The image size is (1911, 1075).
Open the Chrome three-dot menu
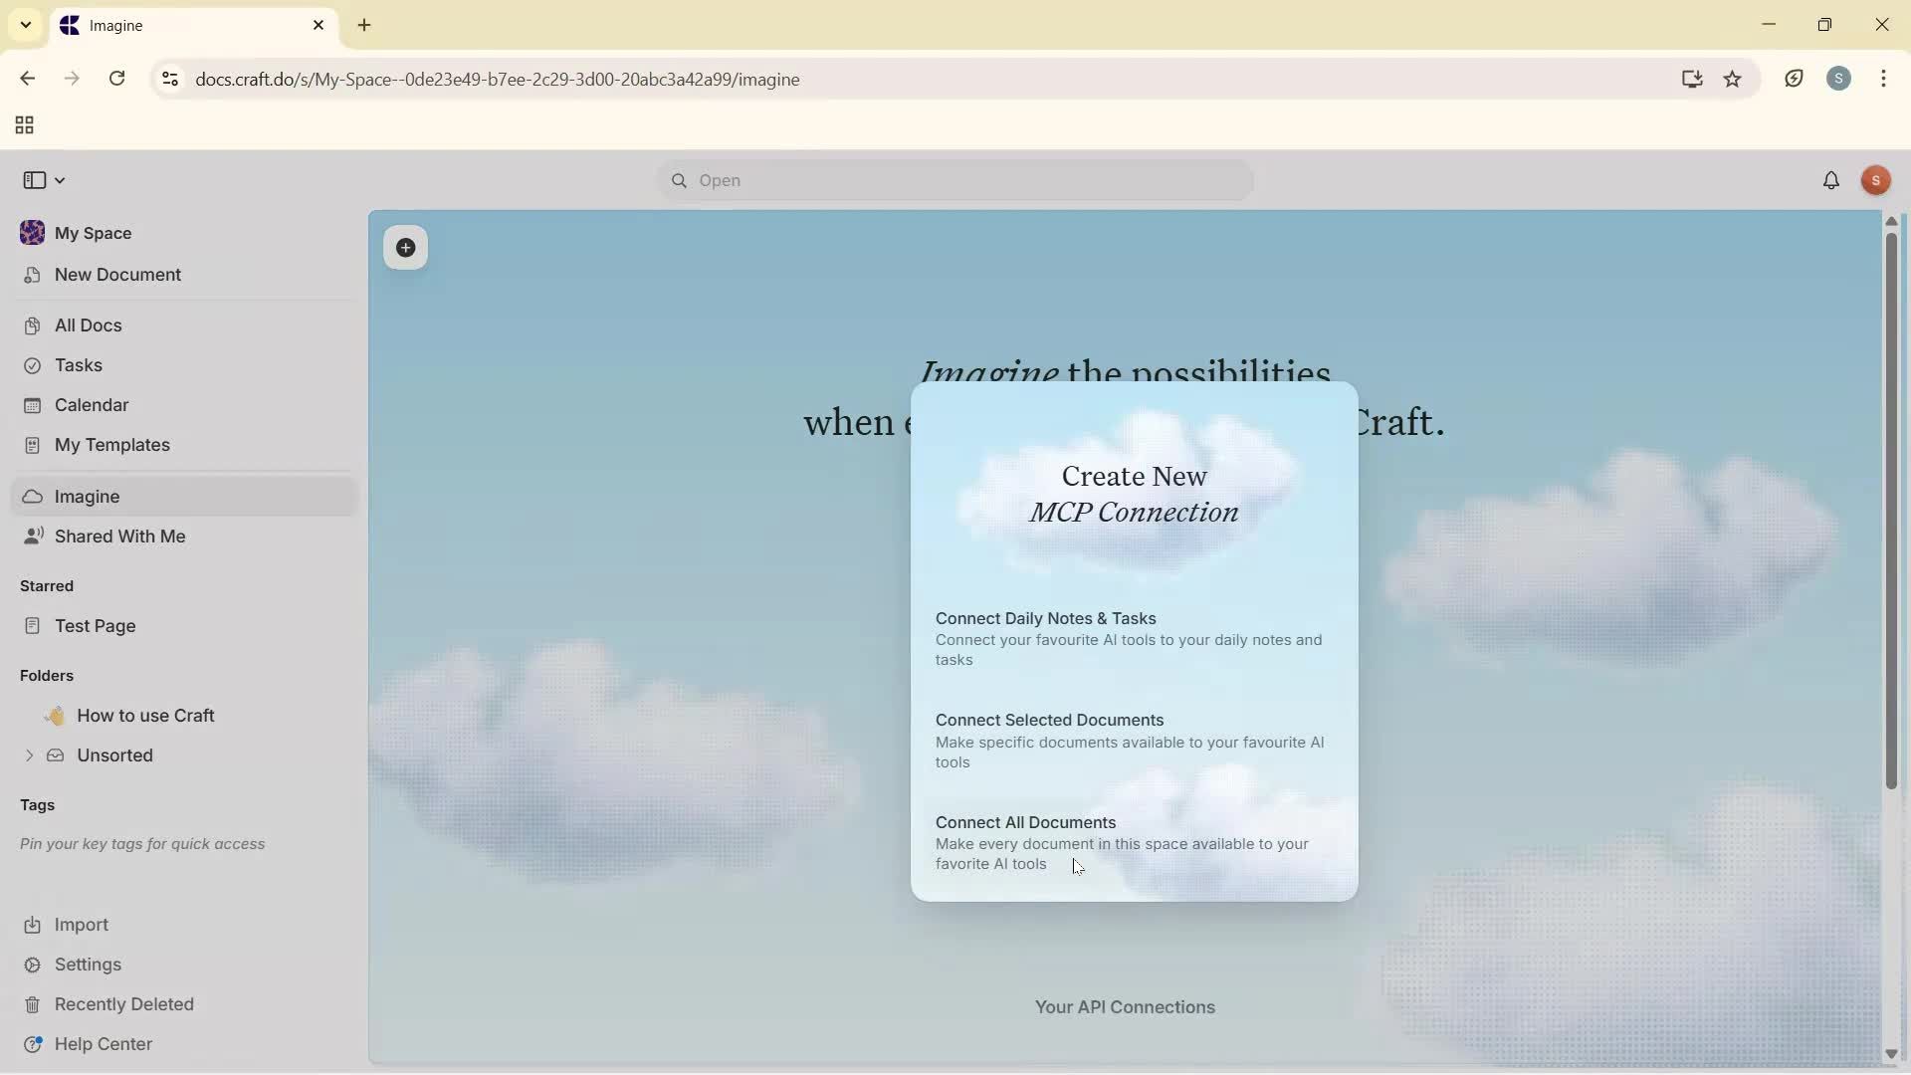coord(1883,80)
